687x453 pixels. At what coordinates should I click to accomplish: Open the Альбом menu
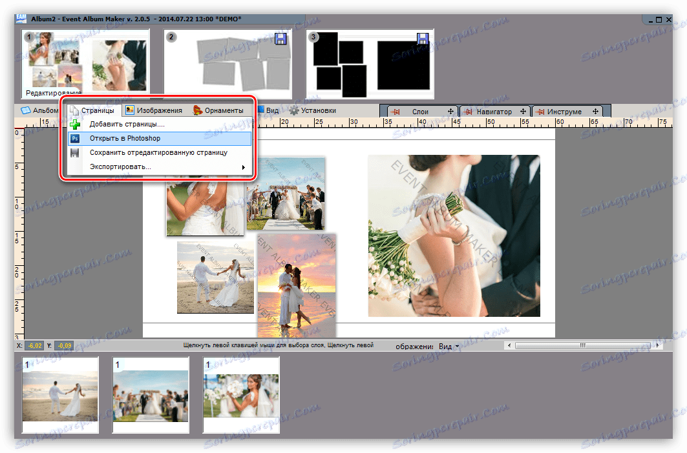point(40,110)
